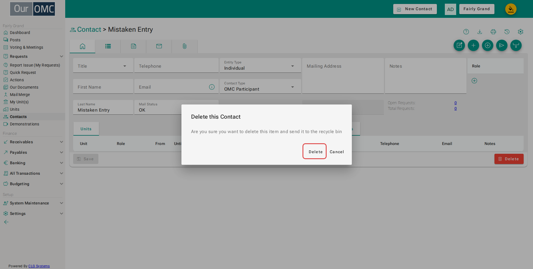533x269 pixels.
Task: Collapse the sidebar with the back arrow
Action: pos(6,222)
